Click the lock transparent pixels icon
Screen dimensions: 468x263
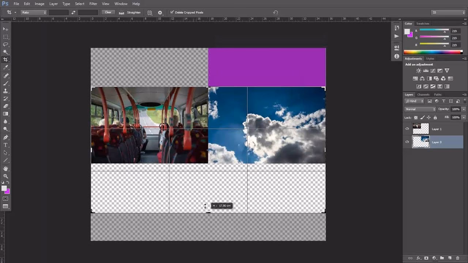(x=416, y=118)
